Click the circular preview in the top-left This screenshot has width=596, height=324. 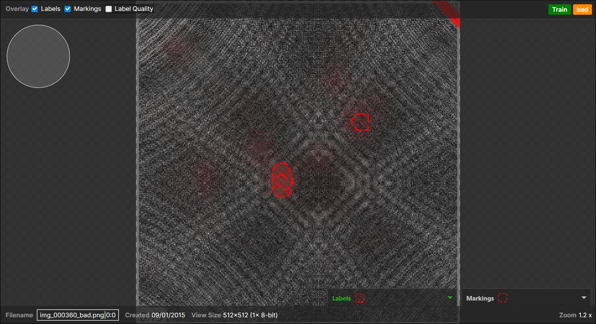[x=38, y=56]
